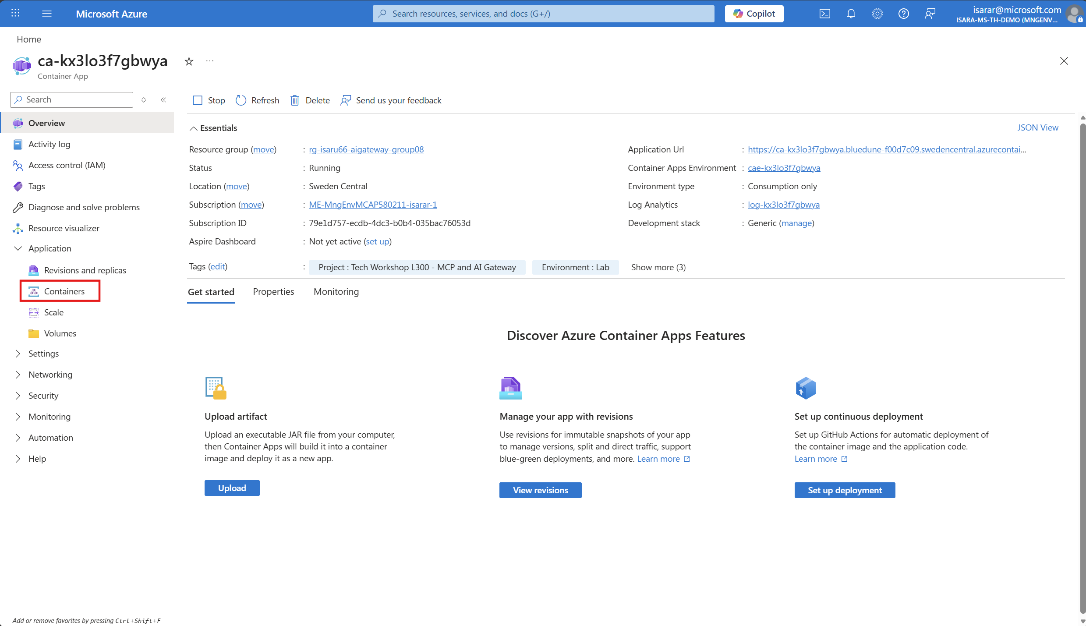Select Overview in the sidebar
This screenshot has height=626, width=1086.
tap(88, 123)
